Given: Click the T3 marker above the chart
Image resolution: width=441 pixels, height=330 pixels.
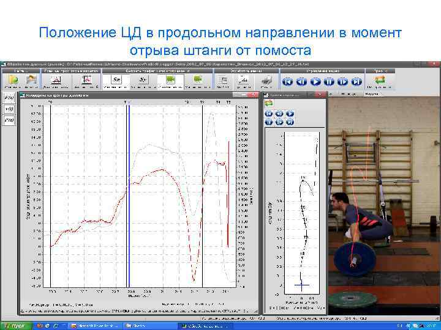Looking at the screenshot, I should point(202,102).
